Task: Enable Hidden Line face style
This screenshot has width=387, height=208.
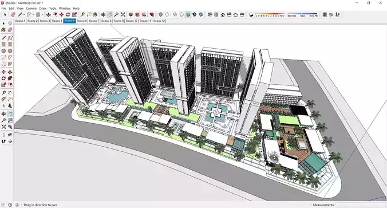Action: tap(181, 14)
